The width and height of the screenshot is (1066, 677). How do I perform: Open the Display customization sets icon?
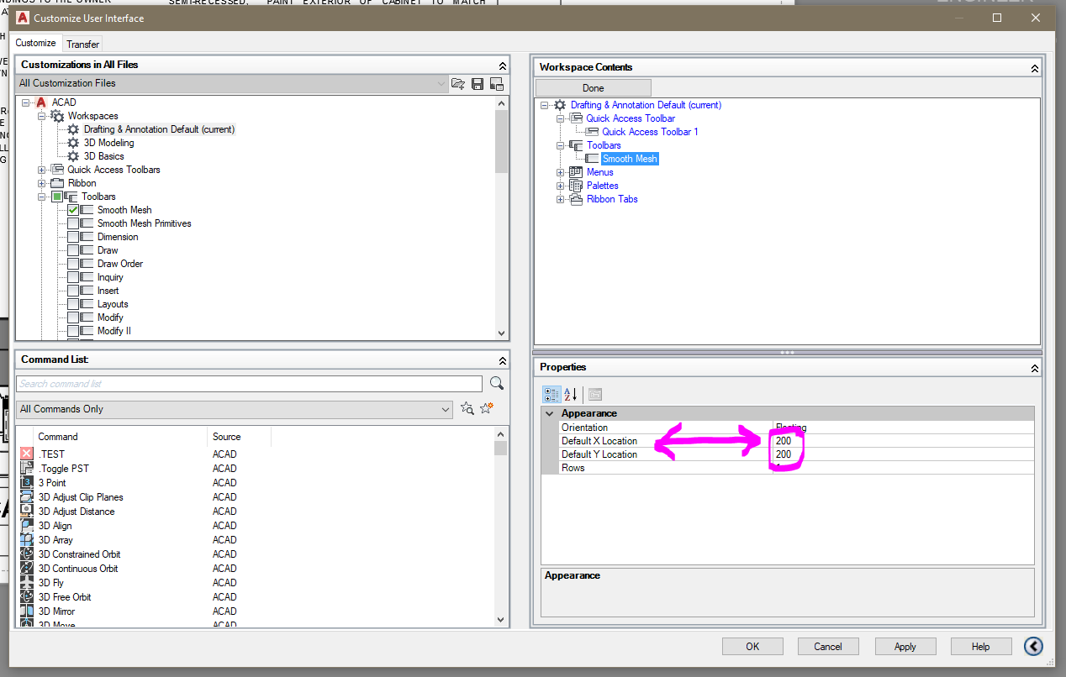497,83
